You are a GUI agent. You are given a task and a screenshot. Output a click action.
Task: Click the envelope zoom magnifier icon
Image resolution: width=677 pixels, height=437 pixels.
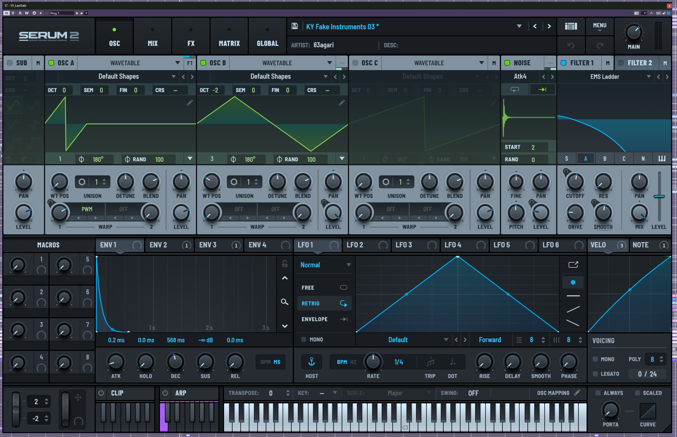(x=285, y=302)
